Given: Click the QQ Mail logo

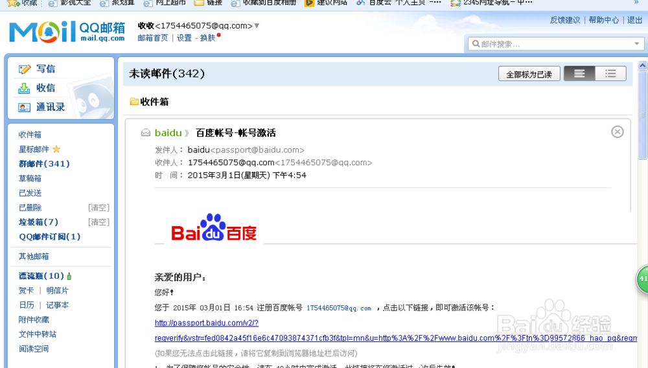Looking at the screenshot, I should [x=67, y=31].
